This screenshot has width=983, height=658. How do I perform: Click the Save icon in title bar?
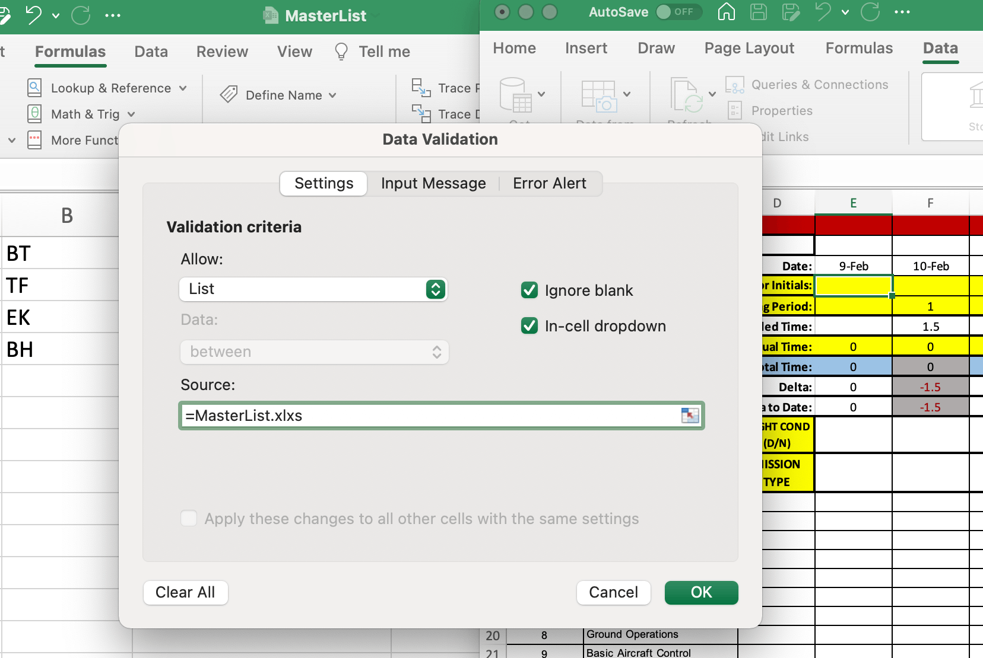point(758,12)
